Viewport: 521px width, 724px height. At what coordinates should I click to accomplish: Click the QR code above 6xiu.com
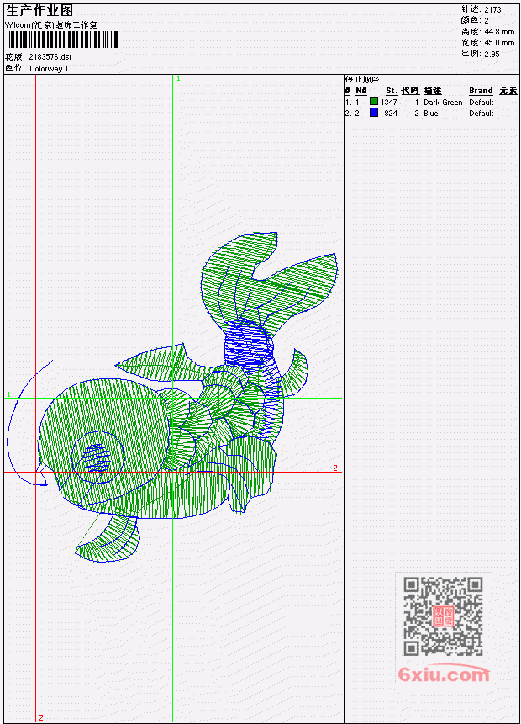click(443, 616)
